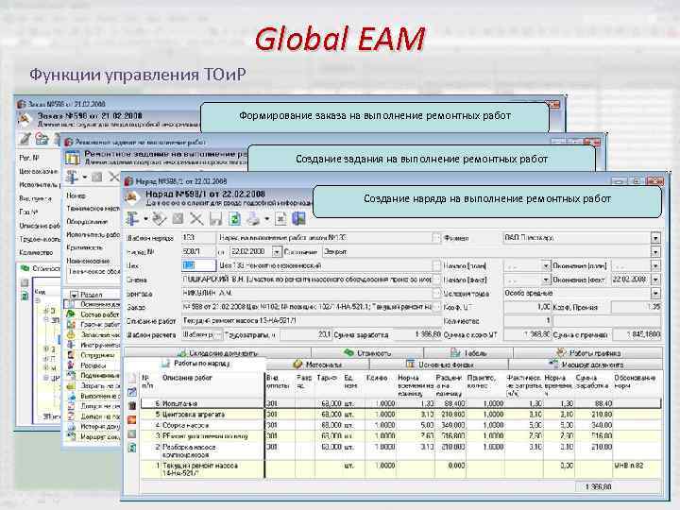Open dropdown arrow next to first Наряд toolbar icon

145,219
